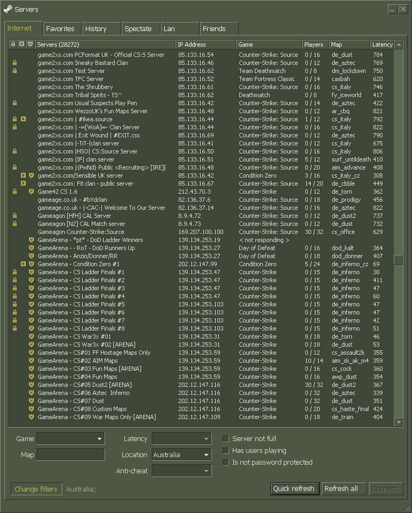This screenshot has height=513, width=412.
Task: Click the server list scrollbar thumb
Action: coord(398,260)
